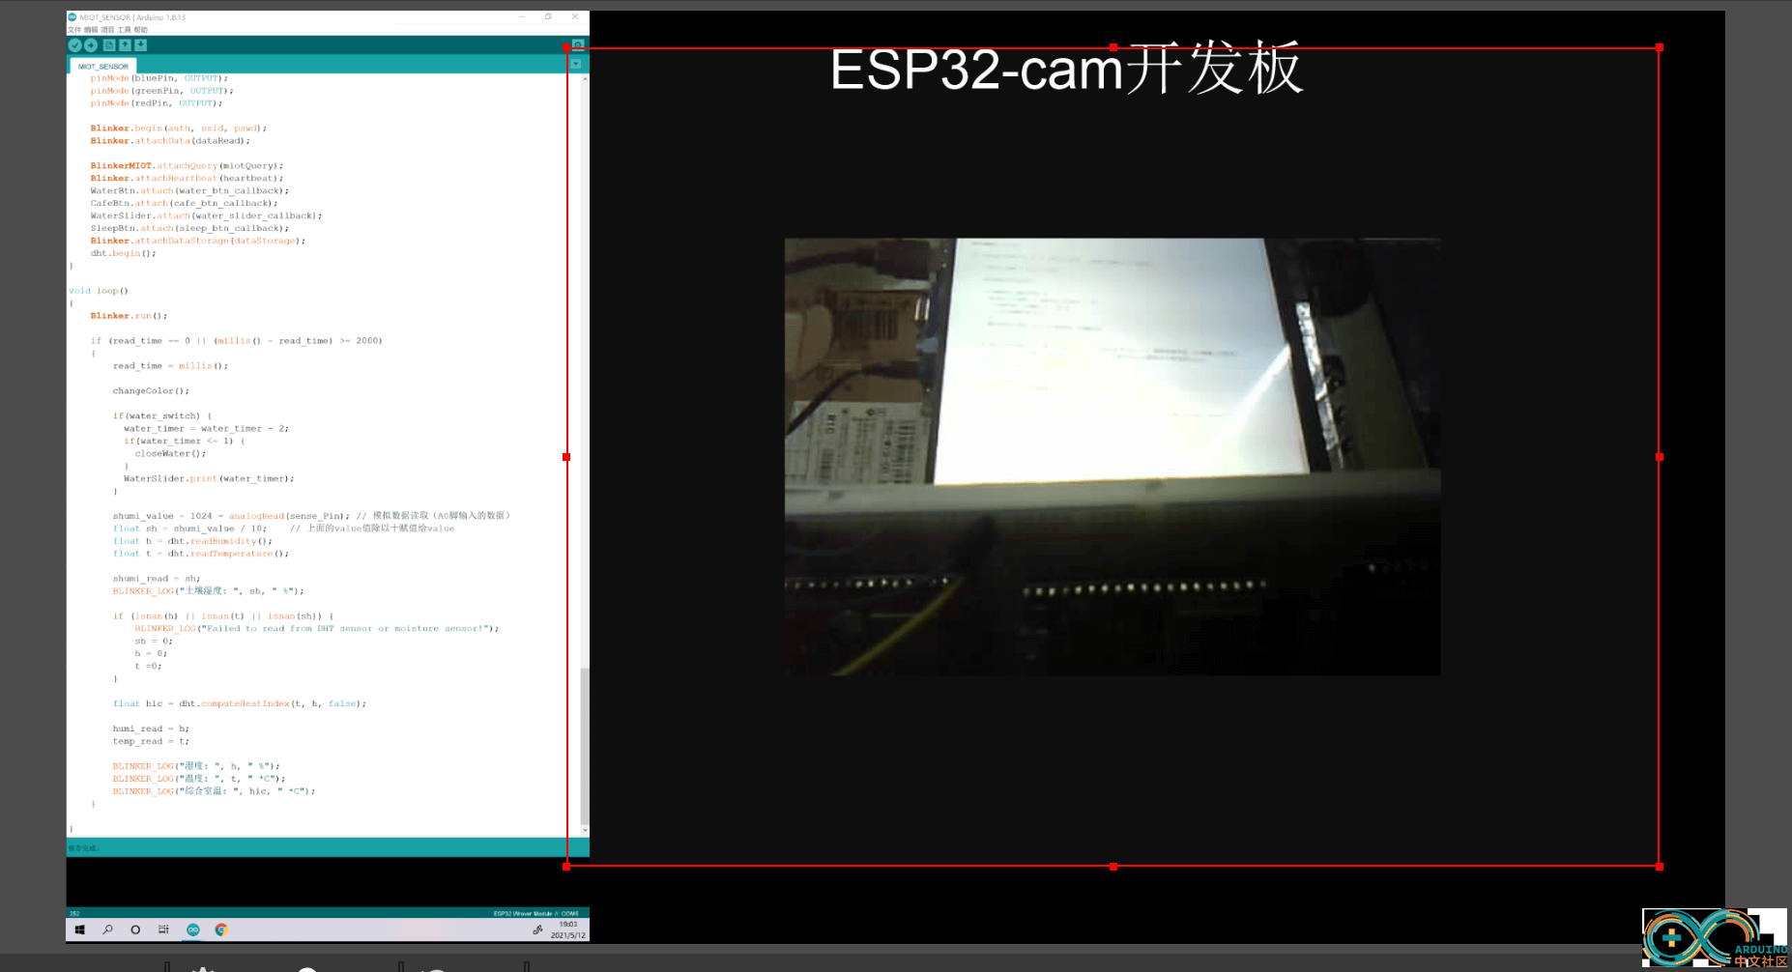Click the ESP32-cam开发板 title text
1792x972 pixels.
1067,69
